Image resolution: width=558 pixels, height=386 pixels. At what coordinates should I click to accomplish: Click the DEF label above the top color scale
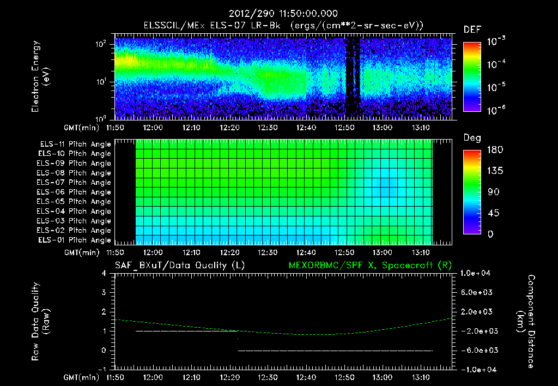pyautogui.click(x=472, y=30)
